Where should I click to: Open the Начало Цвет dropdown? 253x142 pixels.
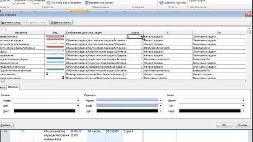pos(78,111)
